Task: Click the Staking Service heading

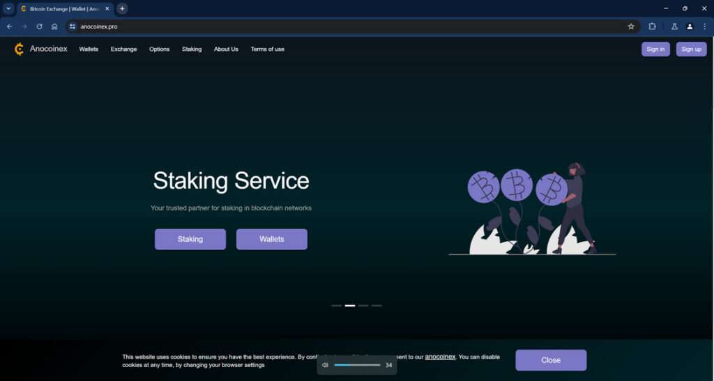Action: (231, 180)
